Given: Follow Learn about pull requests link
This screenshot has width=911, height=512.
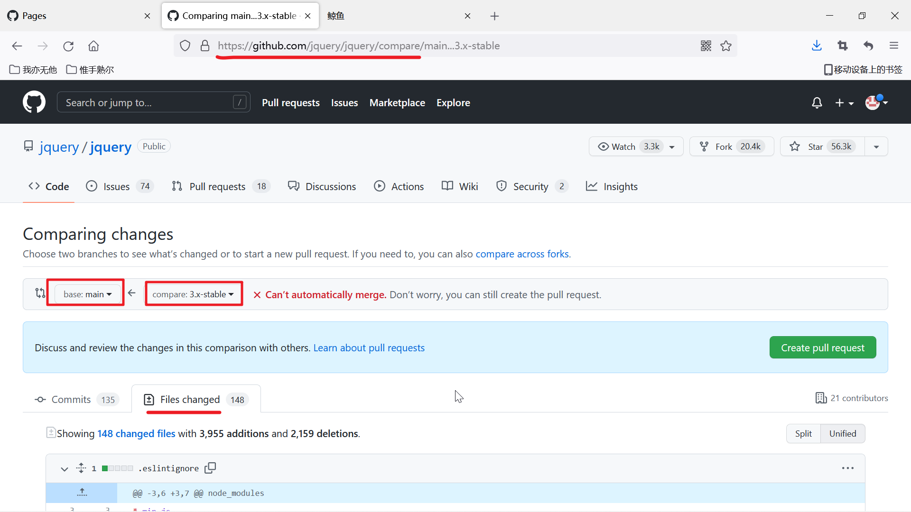Looking at the screenshot, I should click(x=369, y=348).
